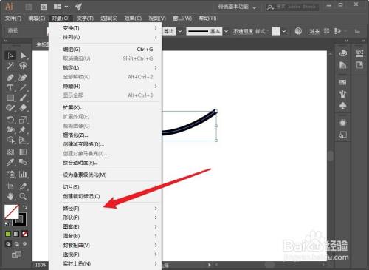Enable Draw Inside mode

(x=25, y=244)
